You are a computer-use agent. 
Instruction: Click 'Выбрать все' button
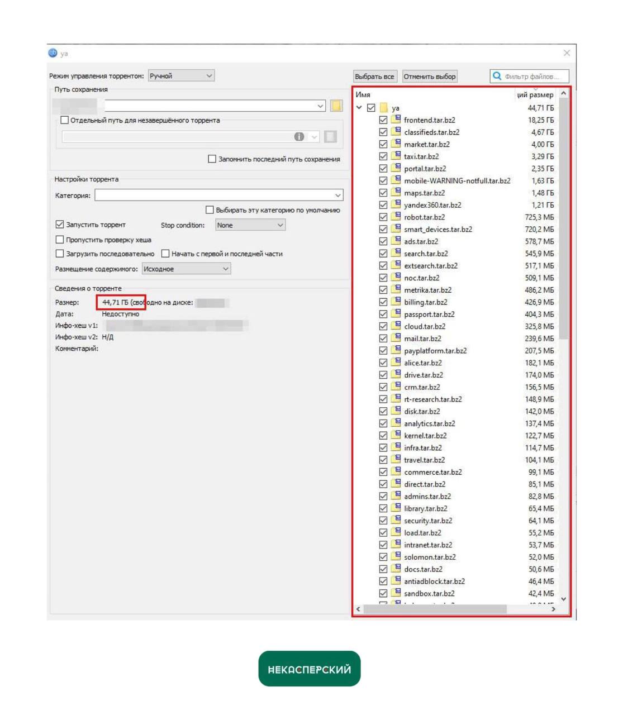tap(374, 77)
